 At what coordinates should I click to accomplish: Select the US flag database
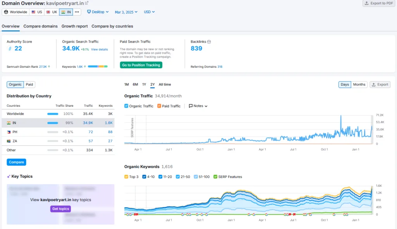coord(36,12)
